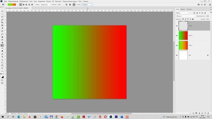Select the Path Selection tool
The width and height of the screenshot is (212, 119).
[x=2, y=60]
